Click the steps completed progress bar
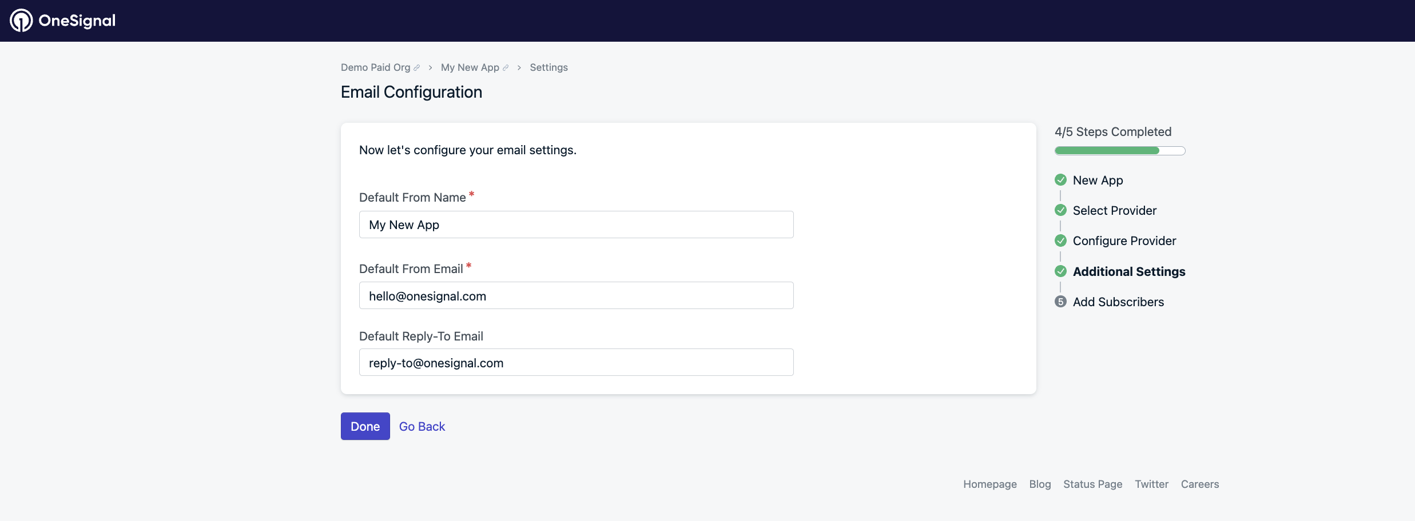 coord(1120,151)
